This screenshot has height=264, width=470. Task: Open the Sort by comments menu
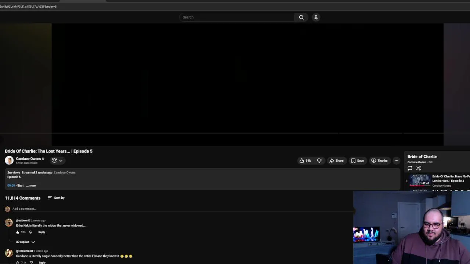pyautogui.click(x=56, y=198)
